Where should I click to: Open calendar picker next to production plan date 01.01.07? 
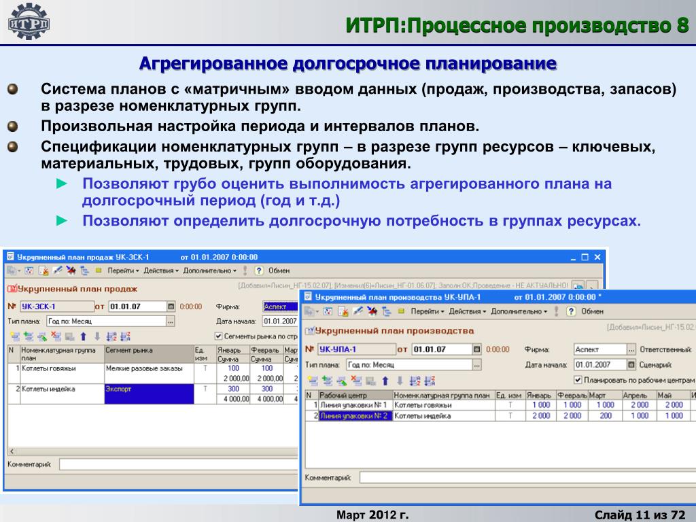(x=476, y=349)
